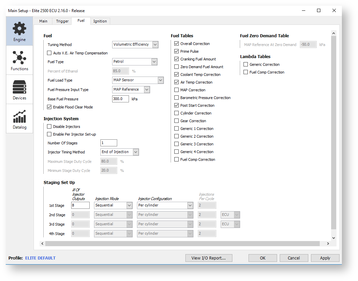Image resolution: width=358 pixels, height=281 pixels.
Task: Toggle the Prime Pulse checkbox
Action: click(x=177, y=51)
